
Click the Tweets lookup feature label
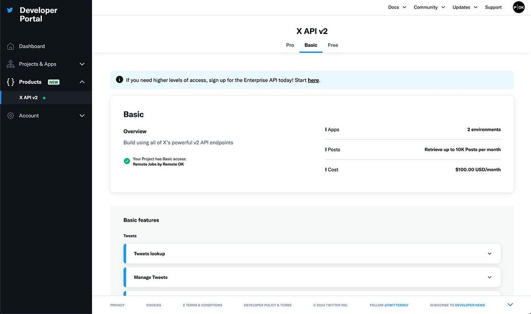[x=149, y=254]
